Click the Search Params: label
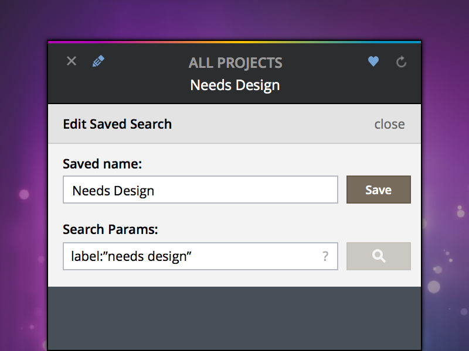This screenshot has height=351, width=469. (x=110, y=229)
